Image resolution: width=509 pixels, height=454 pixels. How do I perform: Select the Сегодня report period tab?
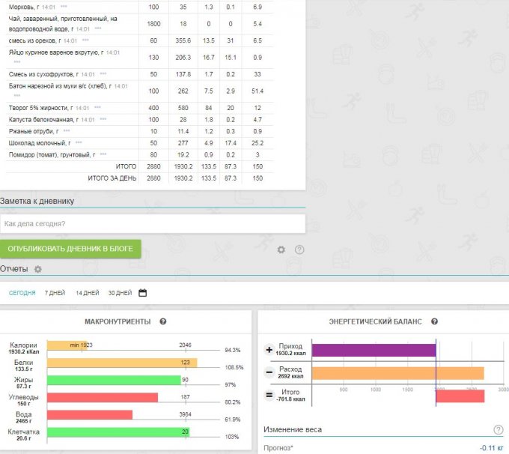pos(22,293)
